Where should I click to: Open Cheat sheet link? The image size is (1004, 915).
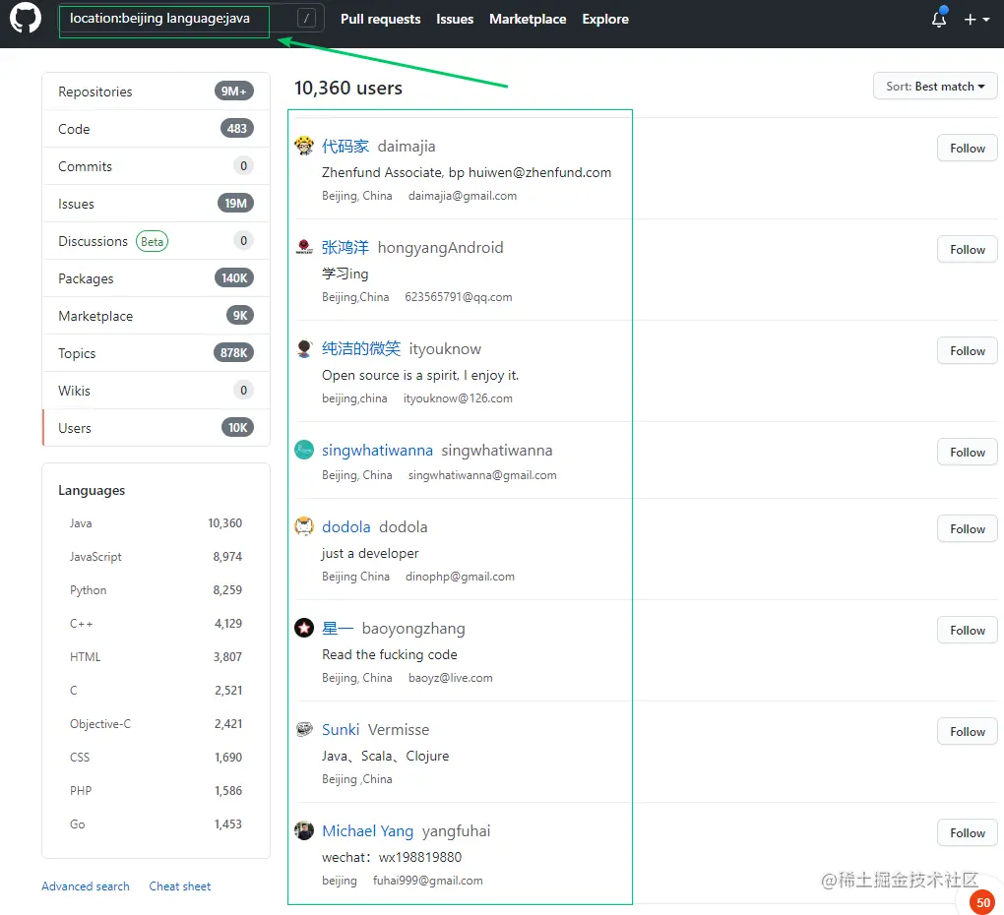(x=180, y=886)
